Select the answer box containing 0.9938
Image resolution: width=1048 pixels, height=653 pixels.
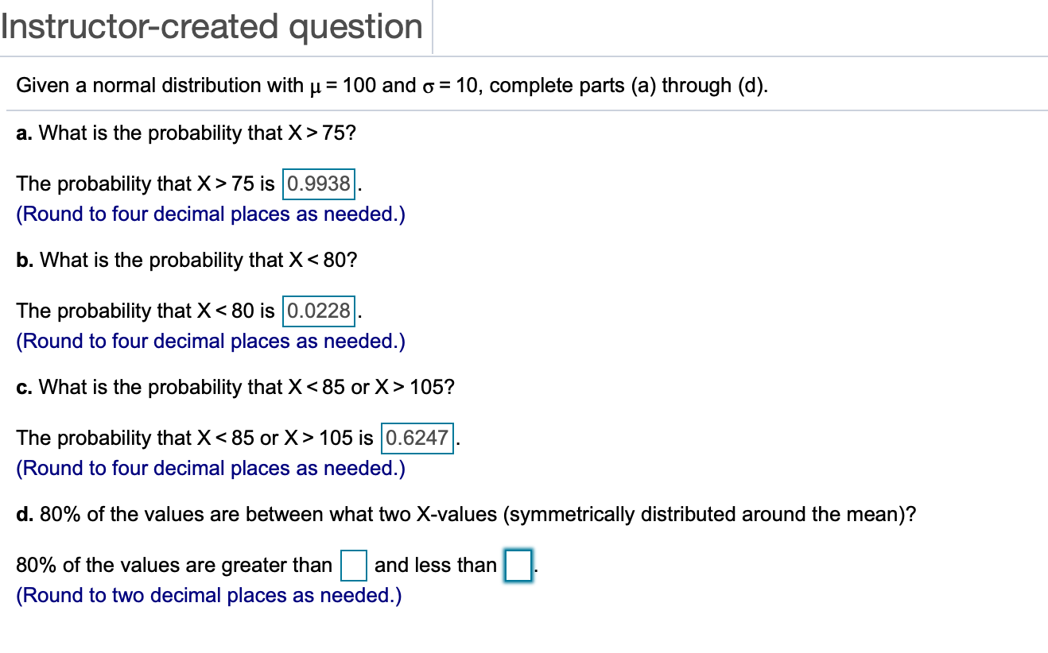coord(318,184)
